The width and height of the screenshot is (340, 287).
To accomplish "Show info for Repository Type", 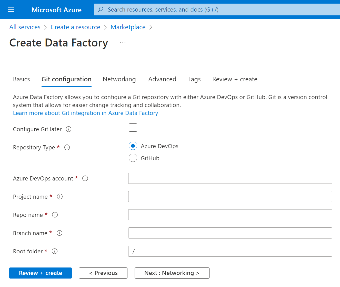I will pos(67,147).
